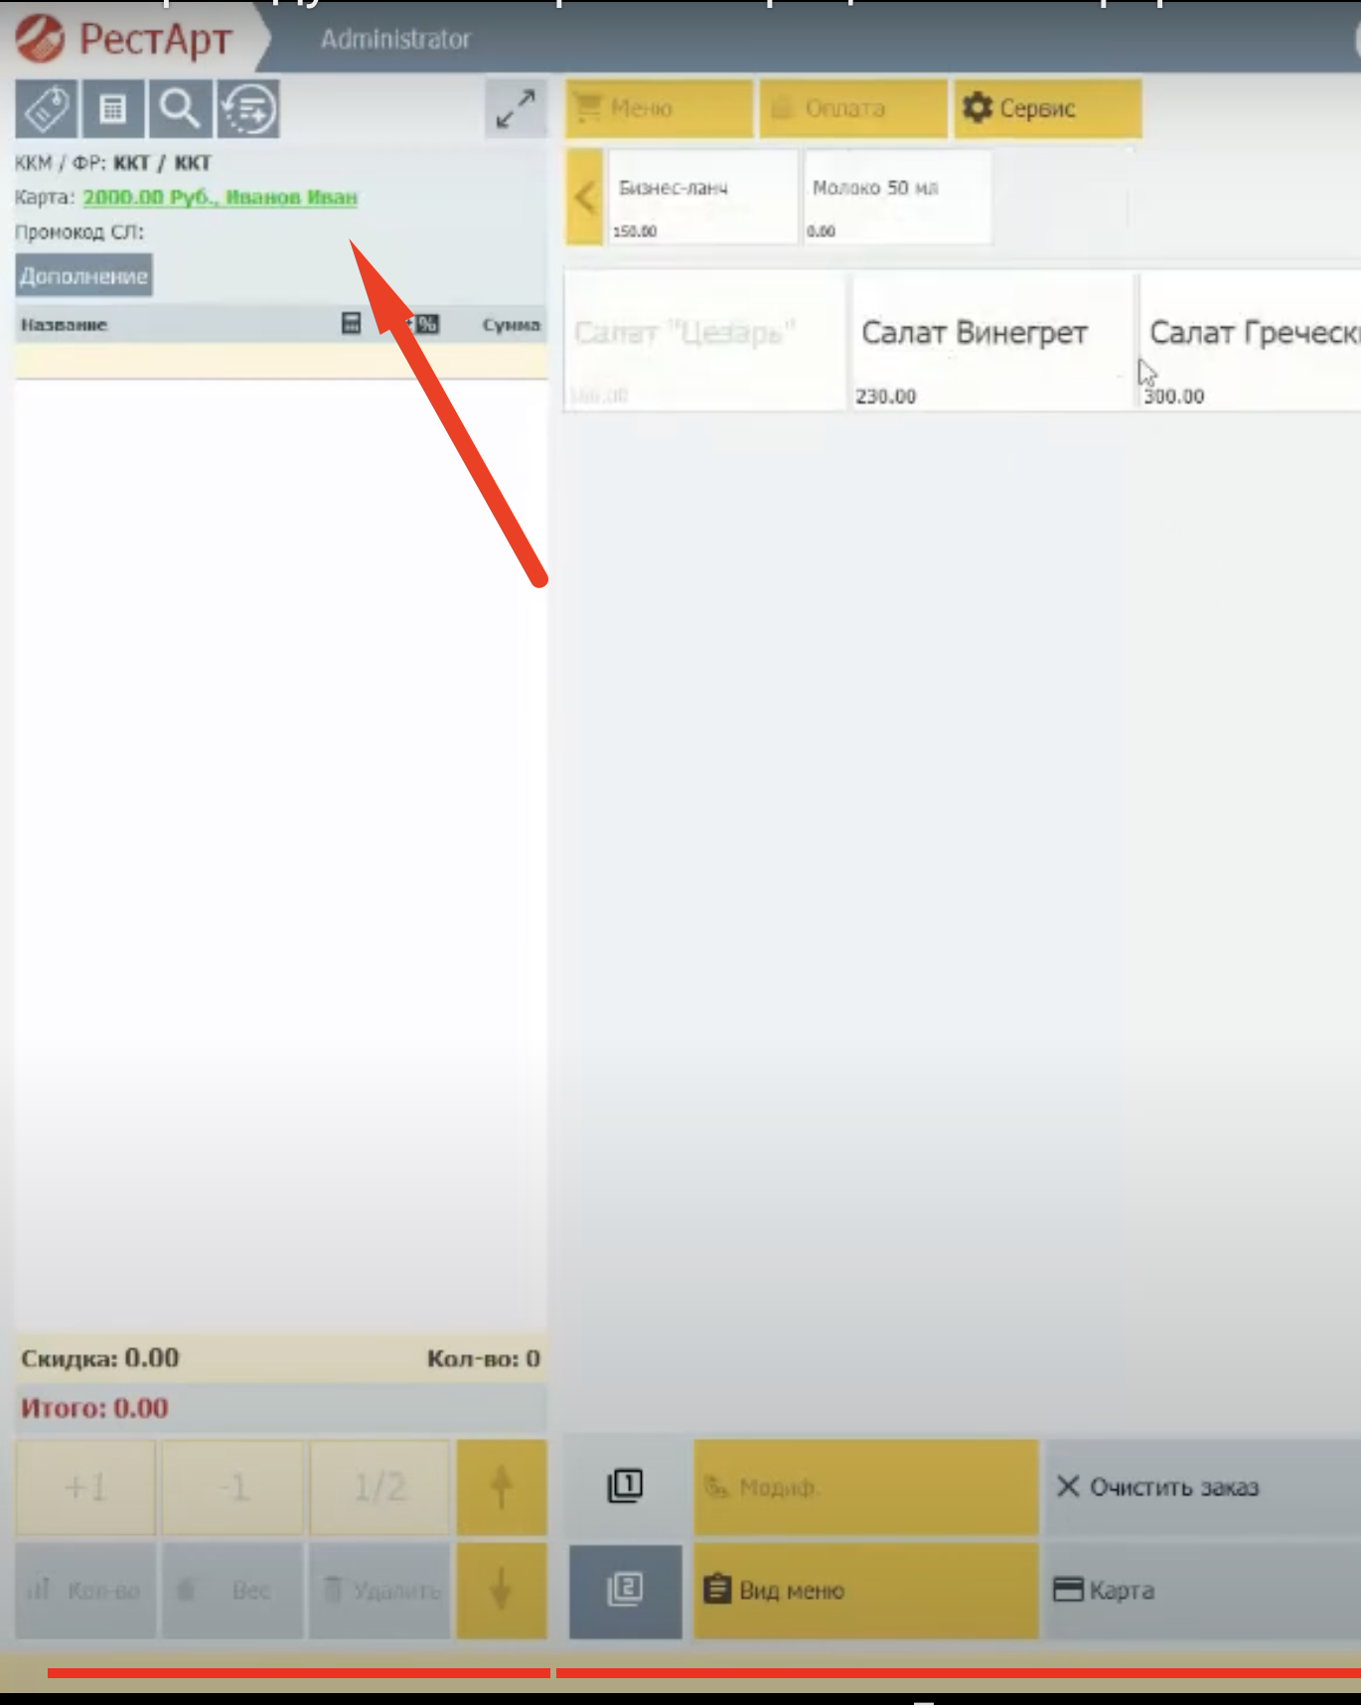The width and height of the screenshot is (1361, 1705).
Task: Click the Вес weight button
Action: (x=232, y=1590)
